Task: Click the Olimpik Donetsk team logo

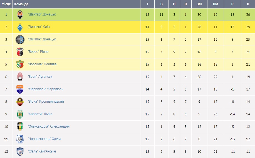Action: (20, 39)
